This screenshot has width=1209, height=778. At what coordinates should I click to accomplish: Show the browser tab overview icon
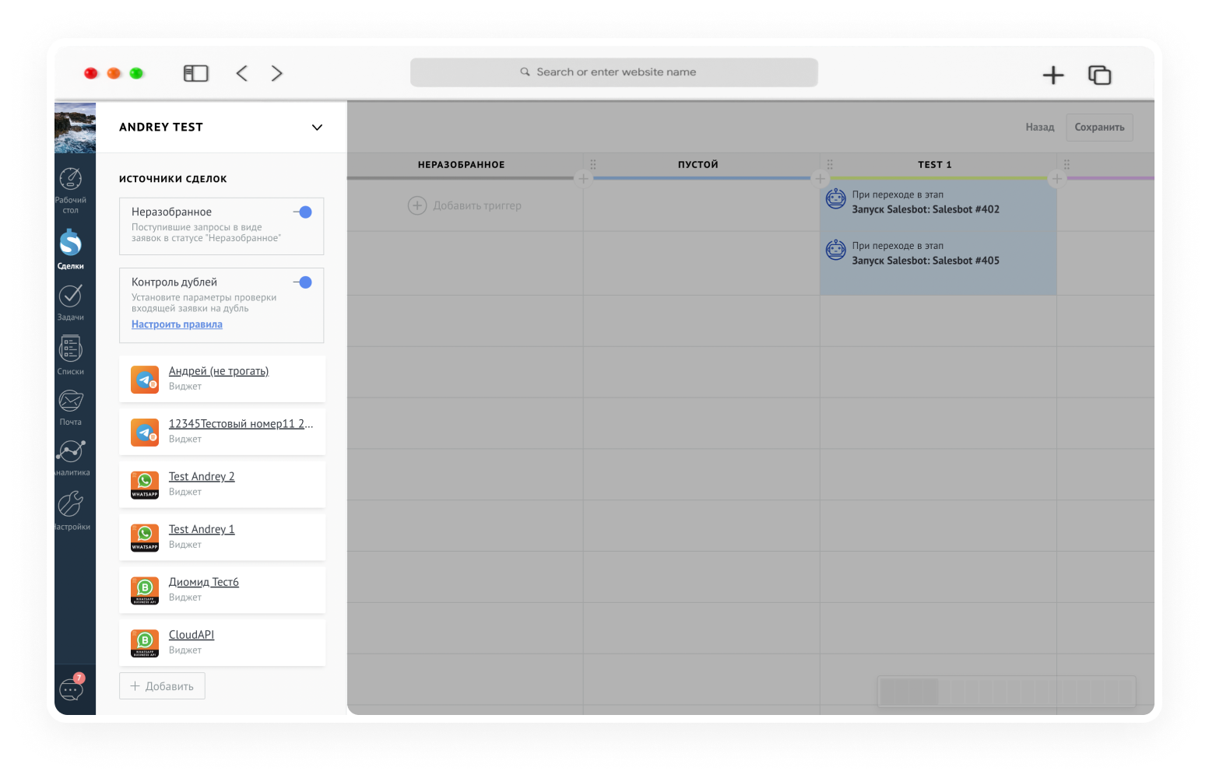[x=1099, y=75]
